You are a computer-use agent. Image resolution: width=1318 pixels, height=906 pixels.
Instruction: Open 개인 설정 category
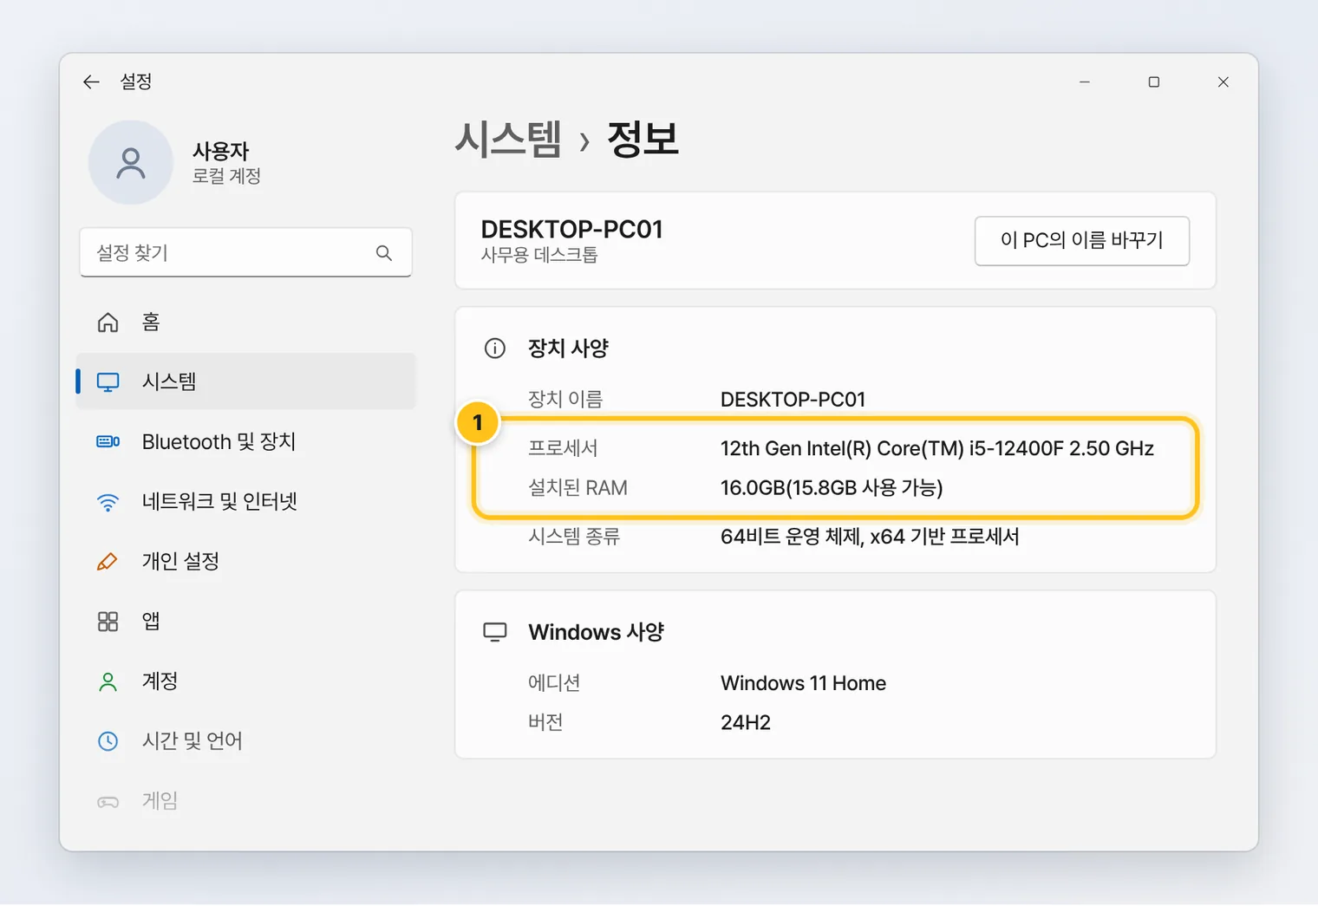point(246,561)
